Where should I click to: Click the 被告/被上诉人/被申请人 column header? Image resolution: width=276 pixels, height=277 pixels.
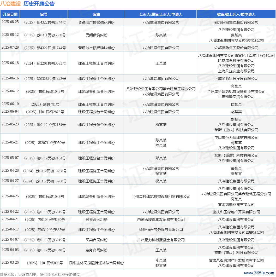[236, 14]
